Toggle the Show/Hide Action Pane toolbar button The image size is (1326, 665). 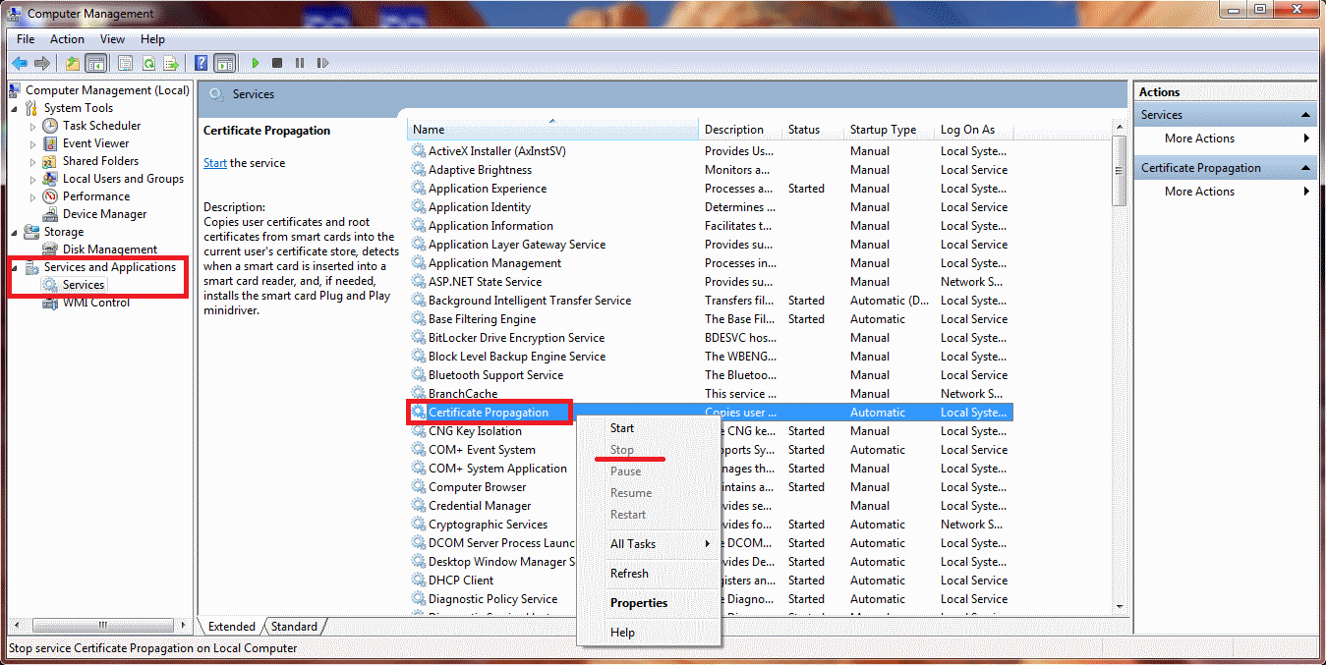(225, 63)
